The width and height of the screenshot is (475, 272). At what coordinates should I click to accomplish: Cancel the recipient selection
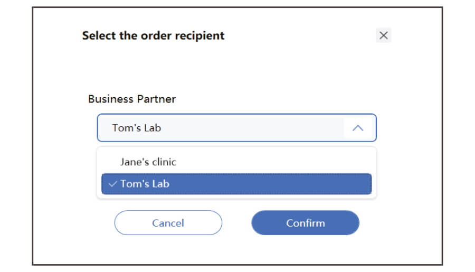(x=168, y=223)
